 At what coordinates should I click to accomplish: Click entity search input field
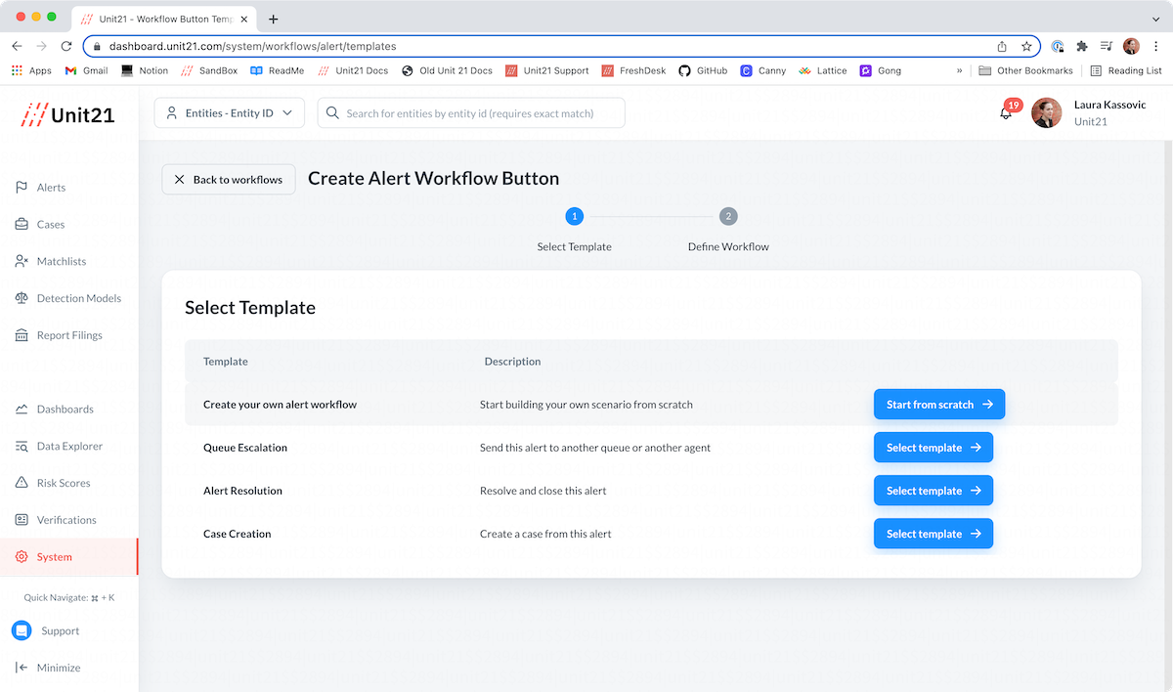(x=471, y=113)
